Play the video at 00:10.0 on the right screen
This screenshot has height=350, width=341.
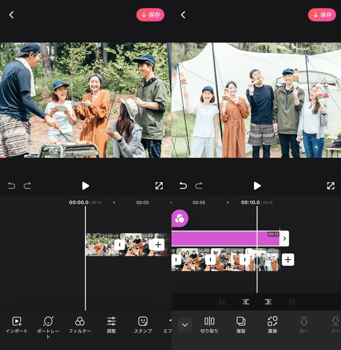[257, 186]
